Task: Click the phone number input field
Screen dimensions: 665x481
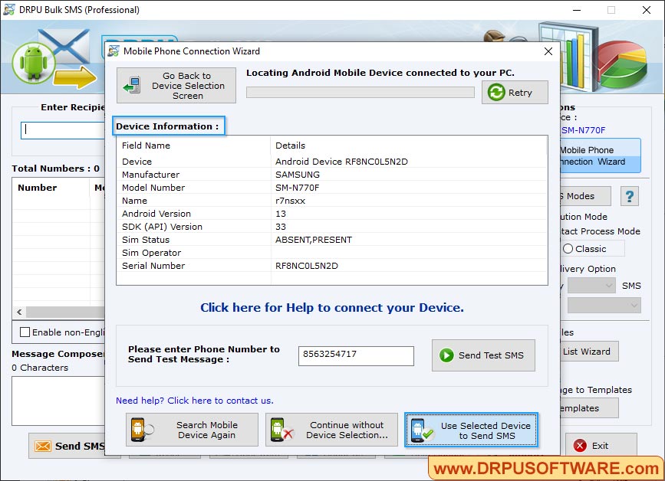Action: point(355,355)
